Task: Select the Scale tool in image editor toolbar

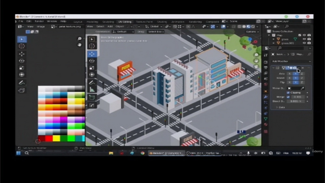Action: (22, 68)
